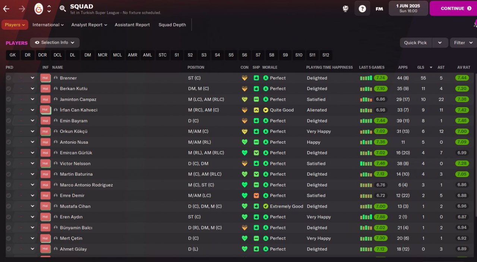Click Ahmet Gülay's Hol status badge
The image size is (477, 262).
[x=45, y=249]
